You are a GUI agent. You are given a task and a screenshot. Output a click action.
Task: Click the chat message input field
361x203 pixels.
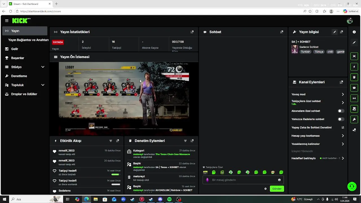coord(243,180)
